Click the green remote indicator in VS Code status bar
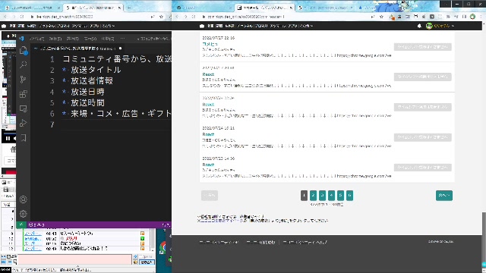Image resolution: width=486 pixels, height=273 pixels. (x=21, y=224)
